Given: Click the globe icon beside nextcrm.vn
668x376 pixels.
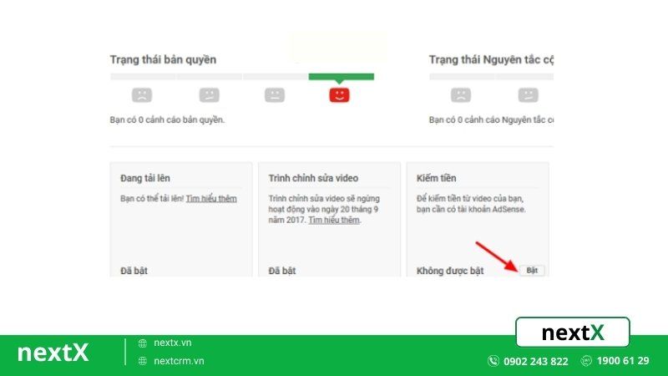Looking at the screenshot, I should [143, 361].
